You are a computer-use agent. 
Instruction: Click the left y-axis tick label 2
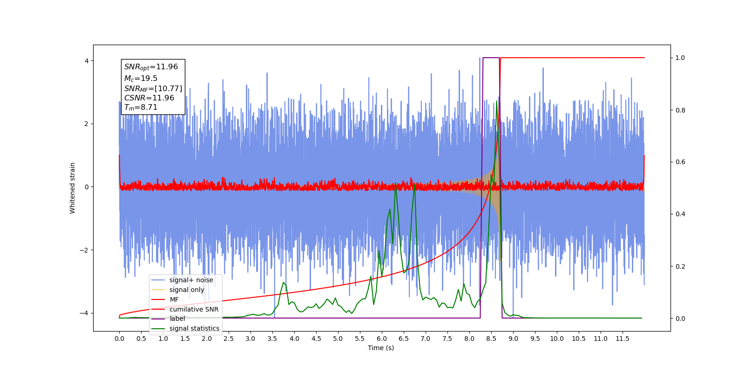click(x=87, y=124)
